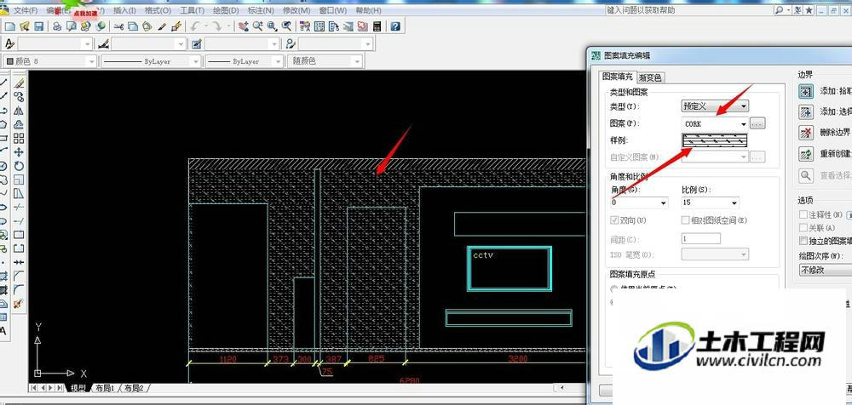Select the Polygon draw tool
The height and width of the screenshot is (405, 852).
3,124
